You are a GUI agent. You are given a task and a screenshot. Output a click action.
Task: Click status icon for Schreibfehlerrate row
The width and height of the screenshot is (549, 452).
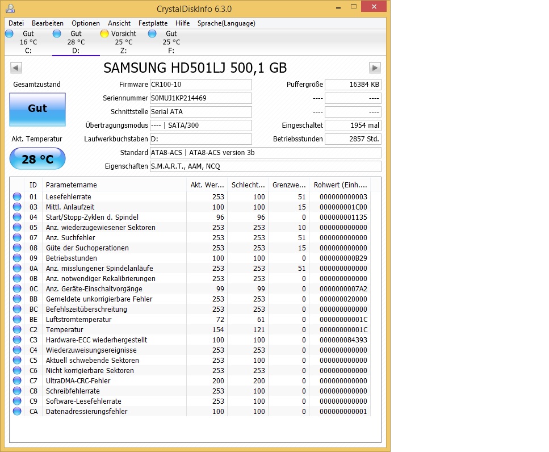click(x=17, y=391)
